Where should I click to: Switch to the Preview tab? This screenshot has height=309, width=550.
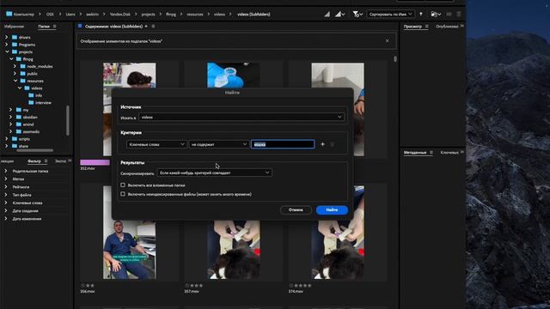pyautogui.click(x=412, y=27)
